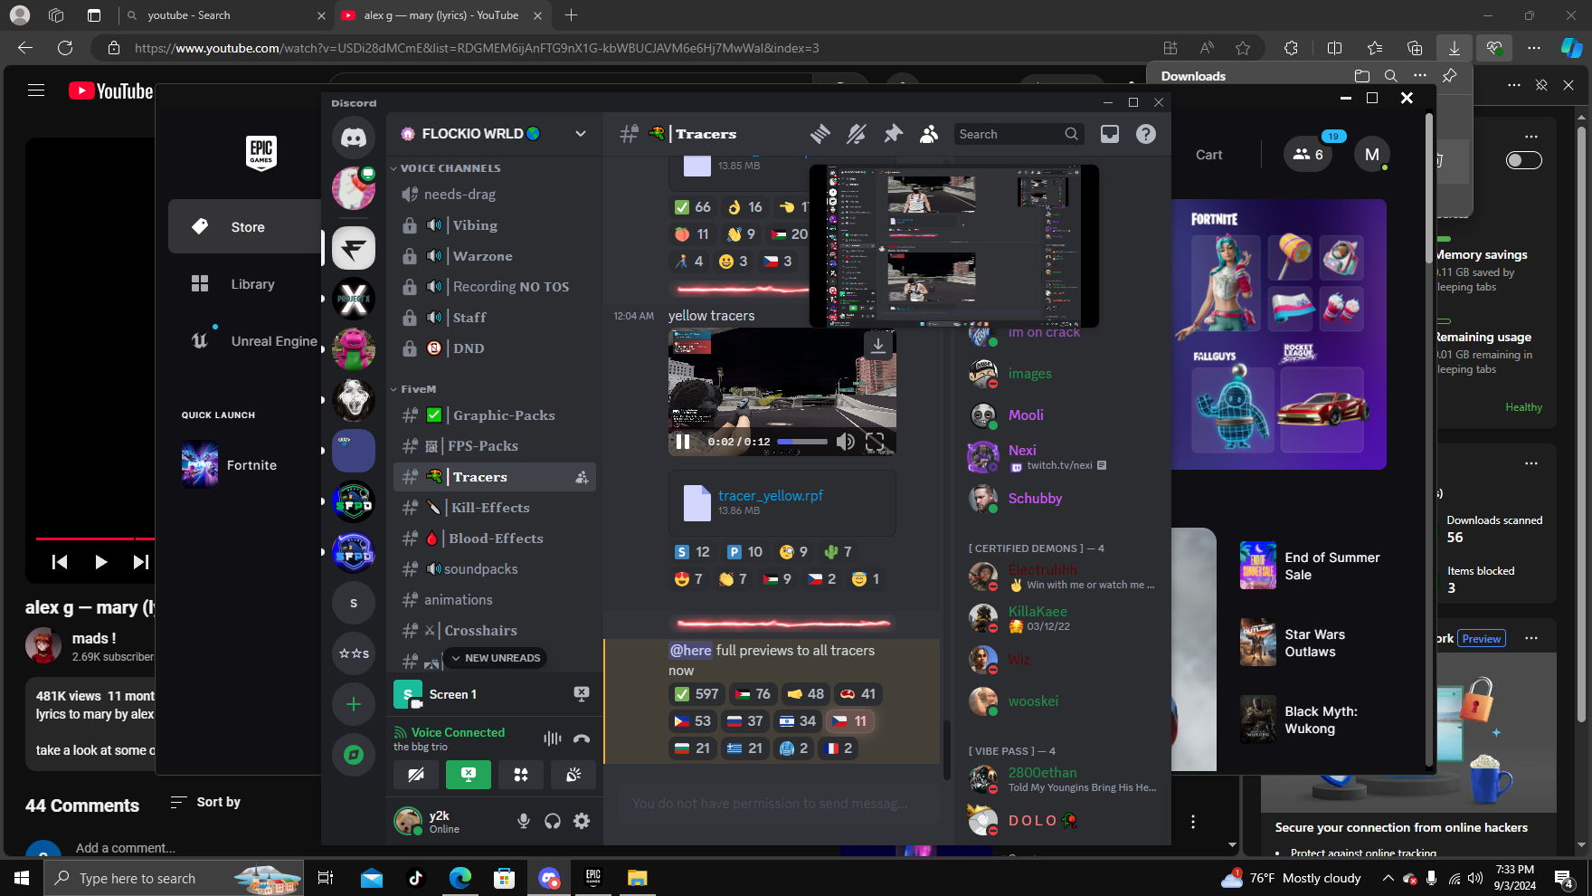
Task: Open Edge Settings and more menu
Action: tap(1534, 48)
